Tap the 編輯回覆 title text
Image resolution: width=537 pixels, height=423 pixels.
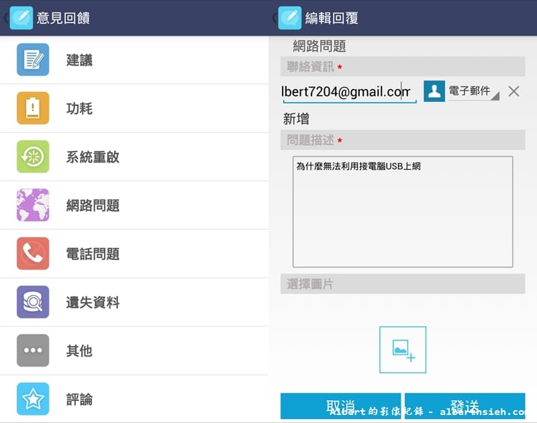click(332, 18)
